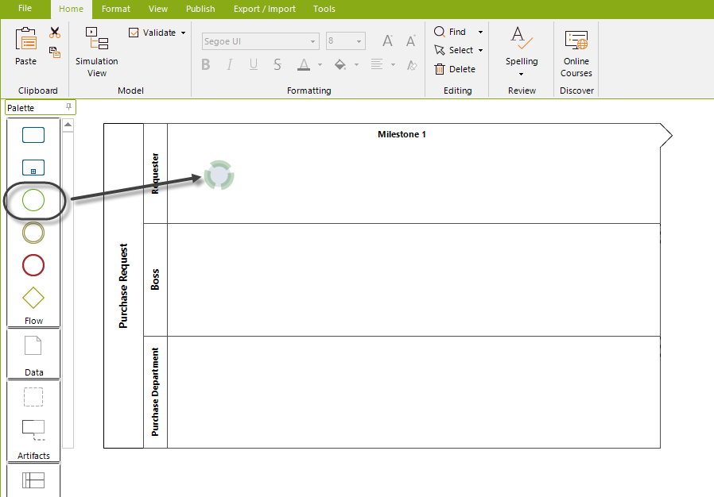Screen dimensions: 714x497
Task: Click the Underline formatting icon
Action: [254, 64]
